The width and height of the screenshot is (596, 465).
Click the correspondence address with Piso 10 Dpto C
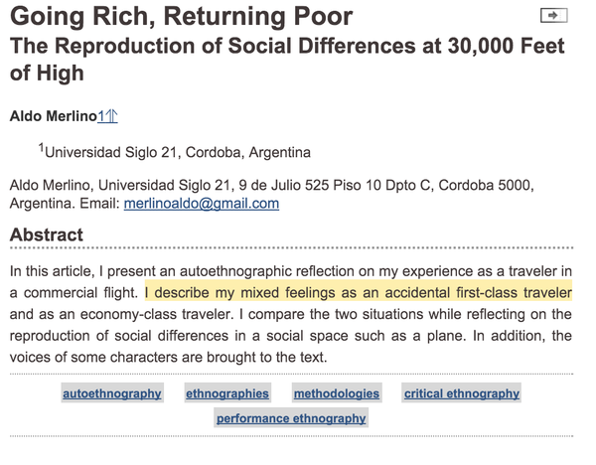coord(272,194)
